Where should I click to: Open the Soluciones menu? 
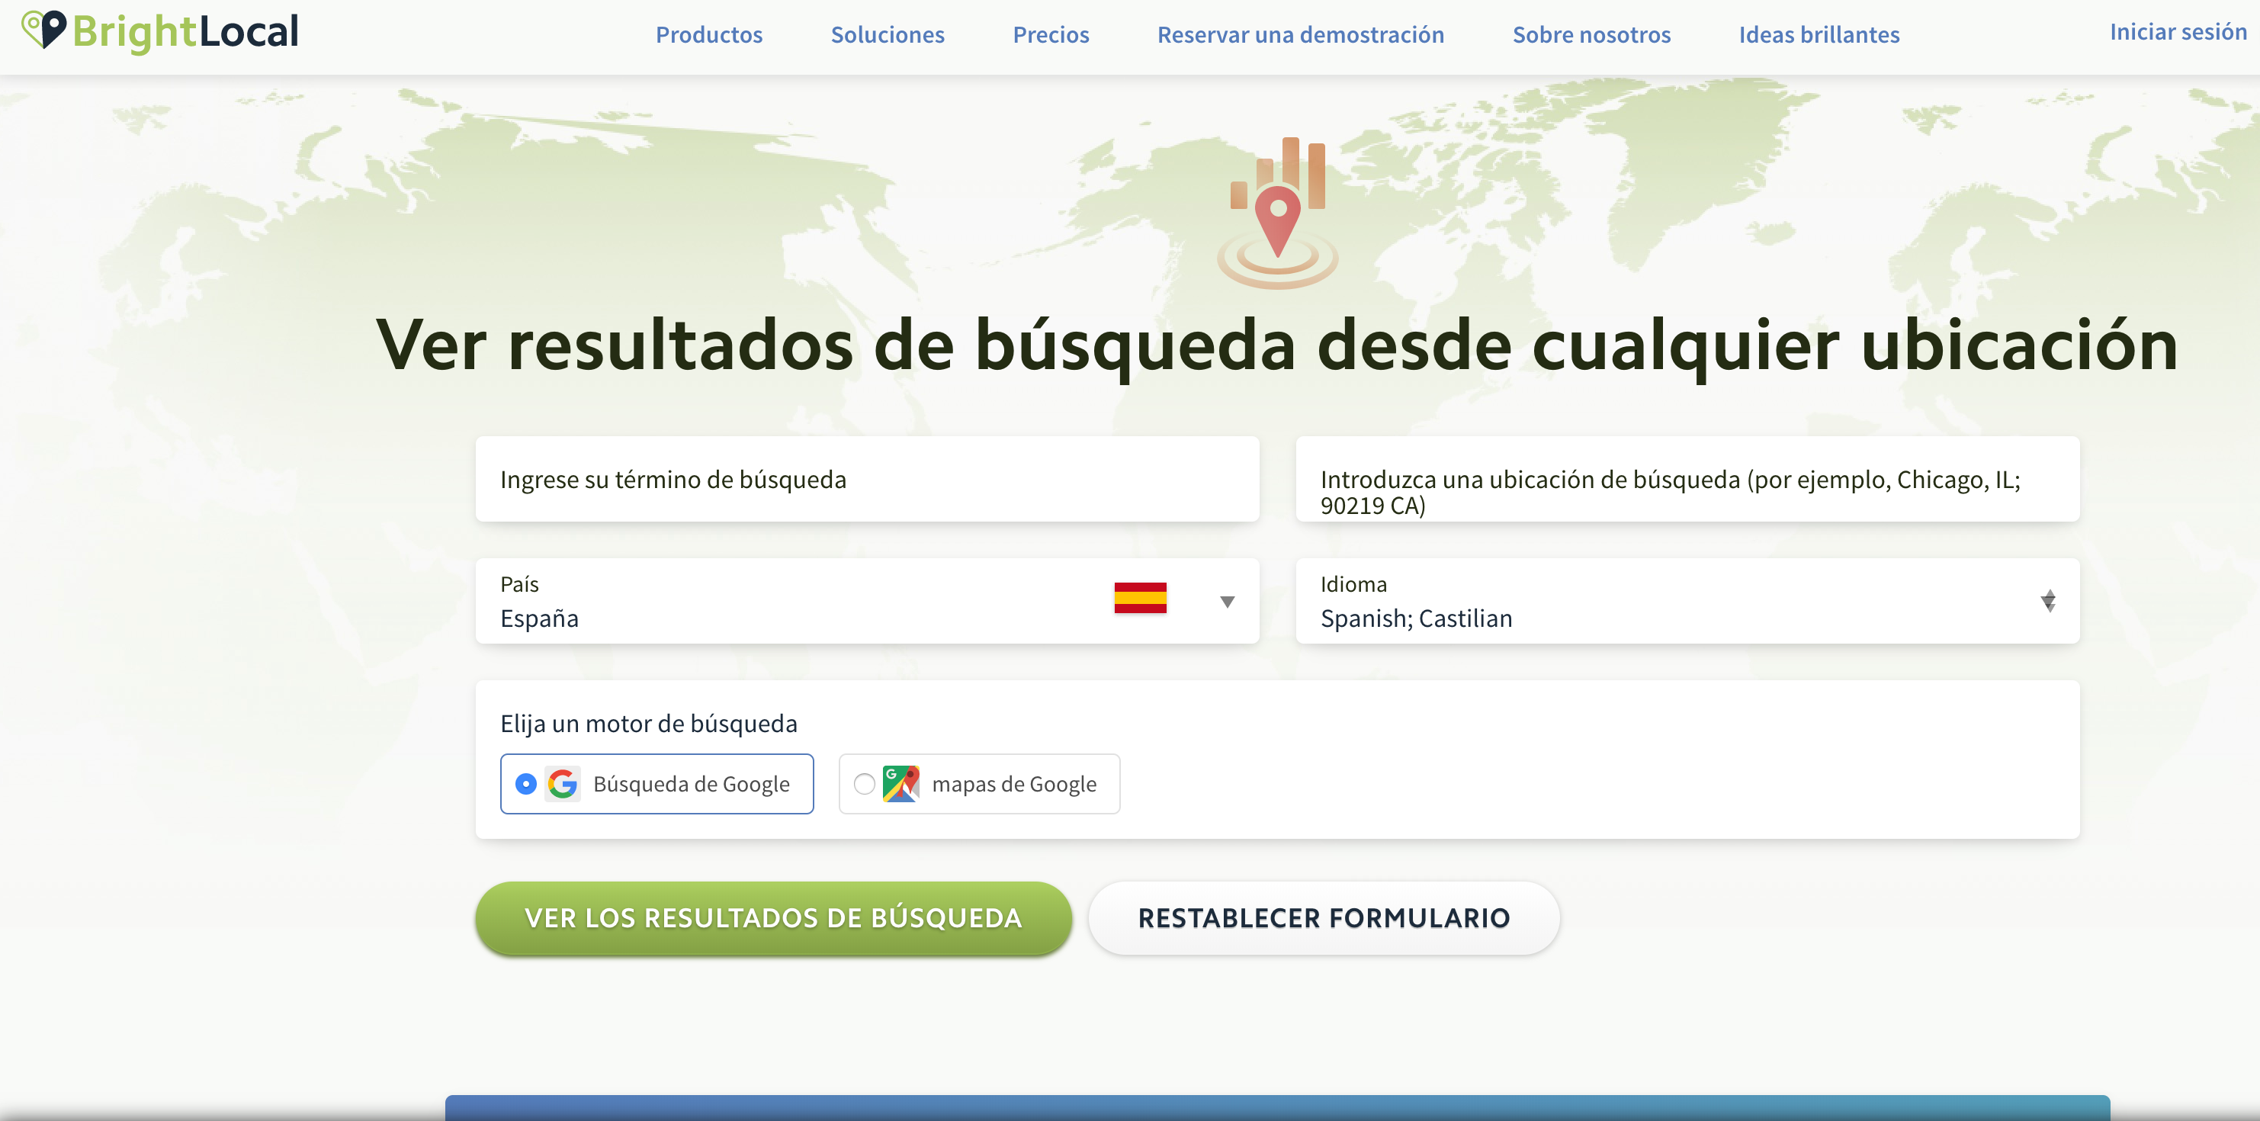pyautogui.click(x=887, y=35)
